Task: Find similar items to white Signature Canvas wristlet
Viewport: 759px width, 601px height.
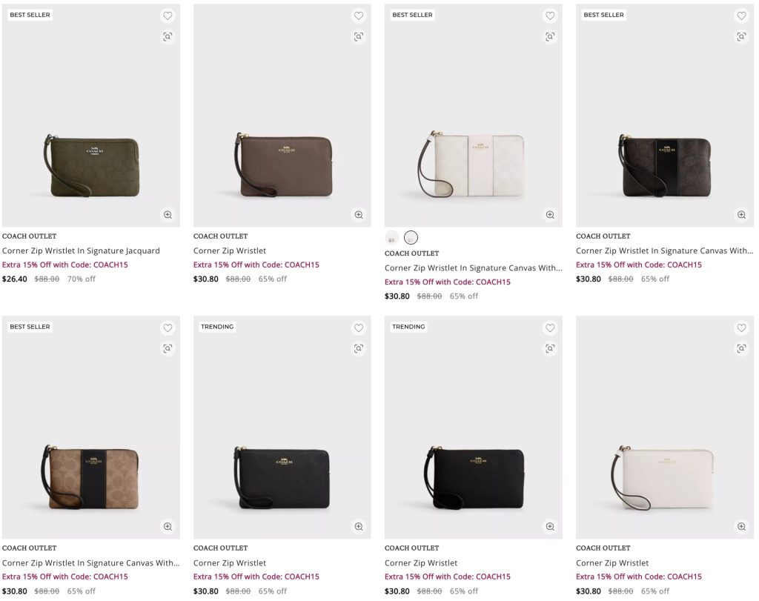Action: 550,36
